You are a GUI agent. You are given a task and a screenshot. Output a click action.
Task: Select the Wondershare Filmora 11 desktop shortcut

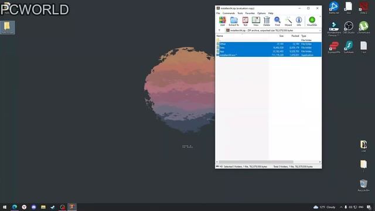(x=333, y=29)
